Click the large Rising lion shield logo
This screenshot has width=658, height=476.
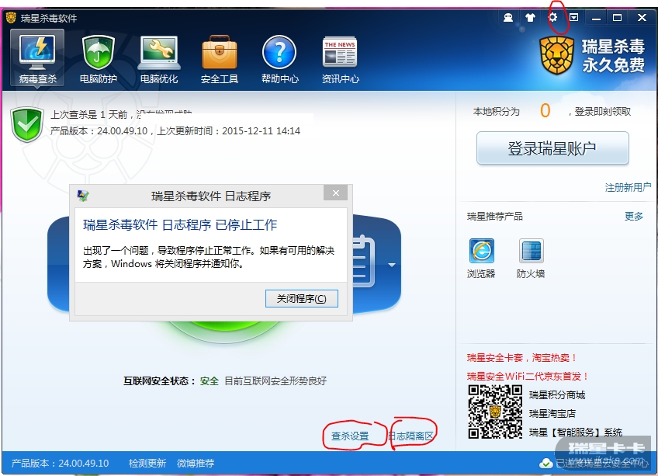[x=557, y=55]
